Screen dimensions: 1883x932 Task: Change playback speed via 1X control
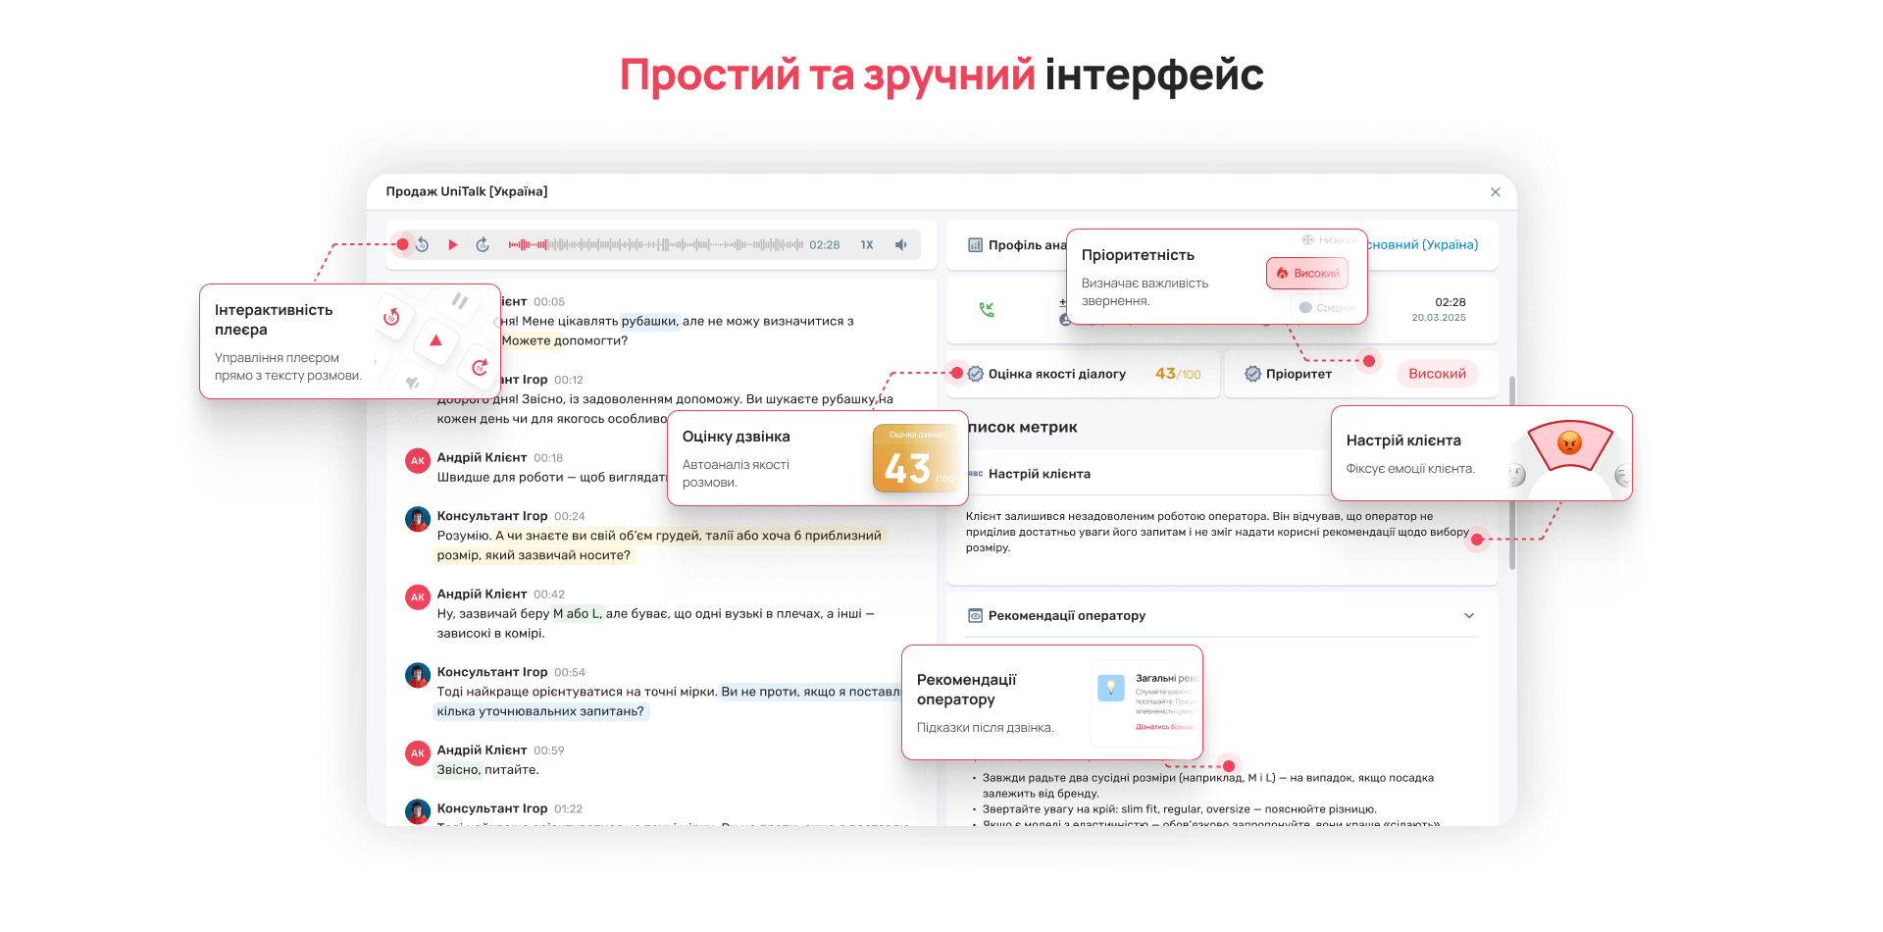tap(867, 245)
